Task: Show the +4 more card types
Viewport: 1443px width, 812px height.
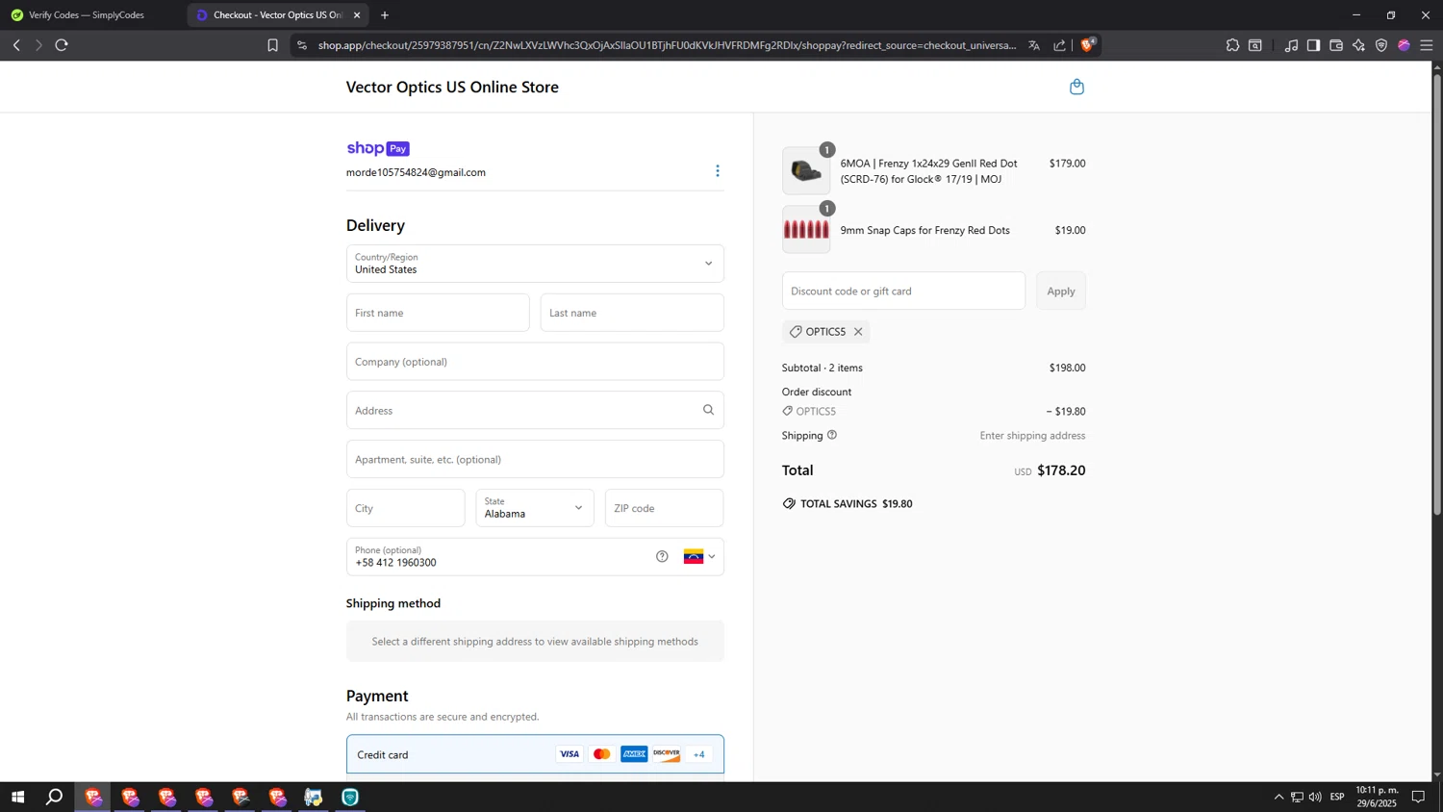Action: click(699, 754)
